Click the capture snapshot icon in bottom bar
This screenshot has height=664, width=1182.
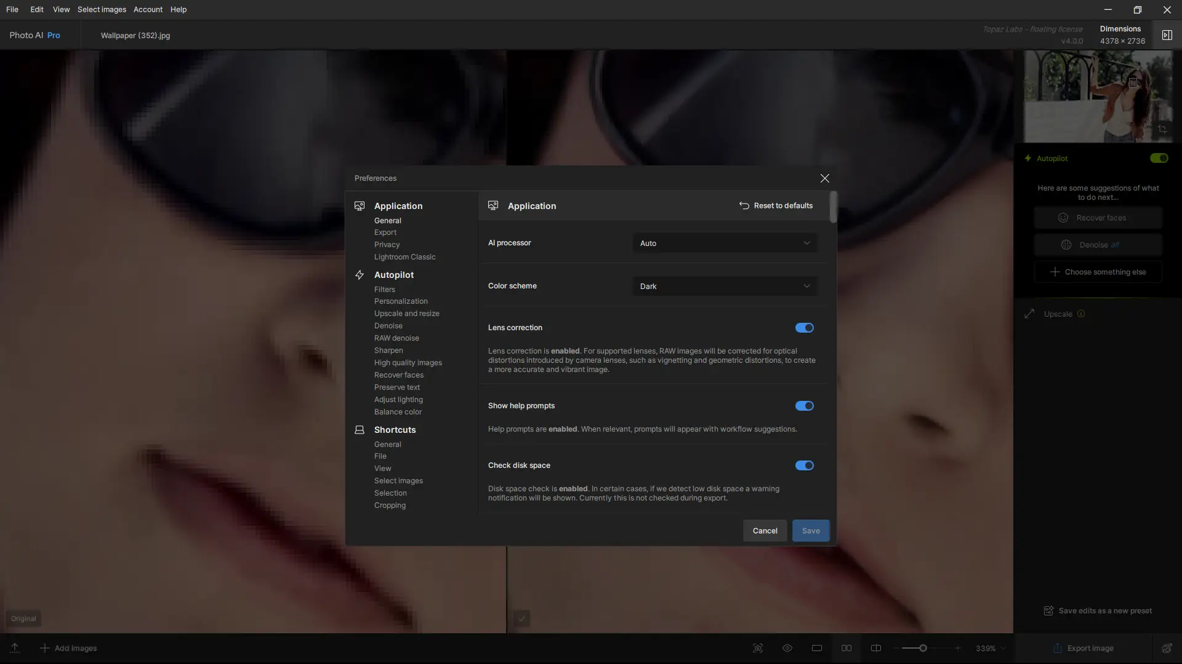pyautogui.click(x=758, y=648)
